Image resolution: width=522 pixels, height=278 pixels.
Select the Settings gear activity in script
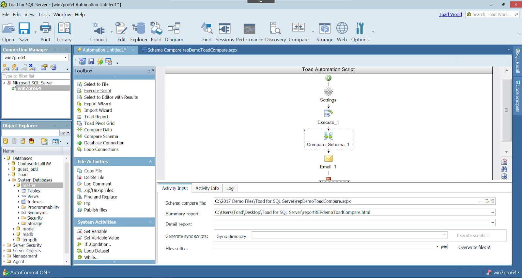point(328,92)
